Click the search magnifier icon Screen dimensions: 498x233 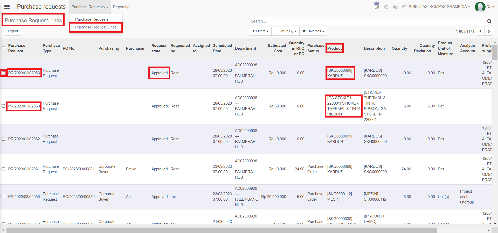pos(489,21)
